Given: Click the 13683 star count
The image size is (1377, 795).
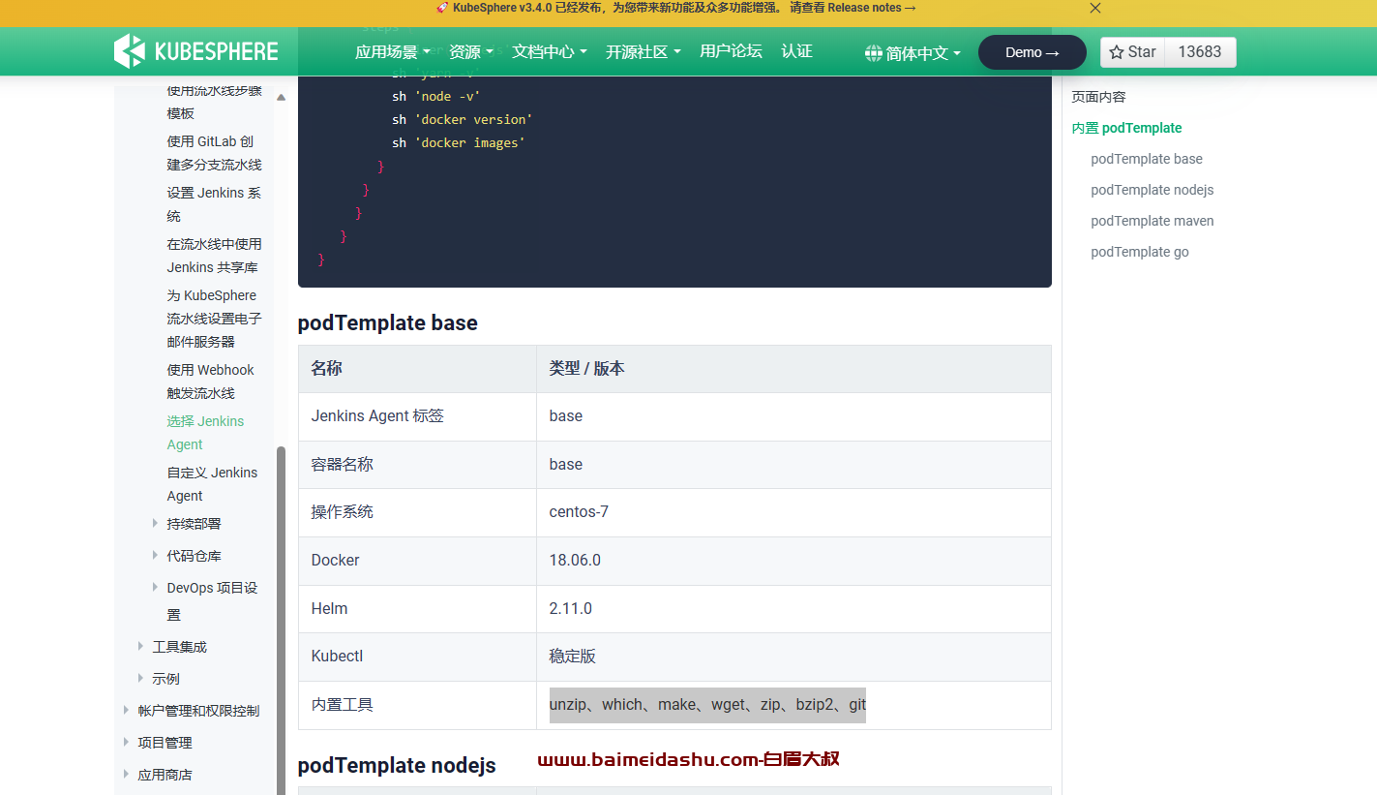Looking at the screenshot, I should [x=1200, y=52].
